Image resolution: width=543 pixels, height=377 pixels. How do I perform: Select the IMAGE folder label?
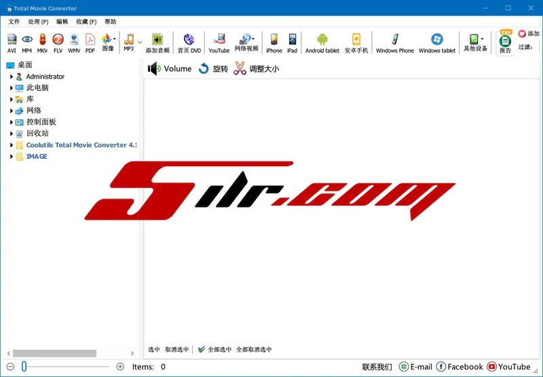pyautogui.click(x=37, y=157)
